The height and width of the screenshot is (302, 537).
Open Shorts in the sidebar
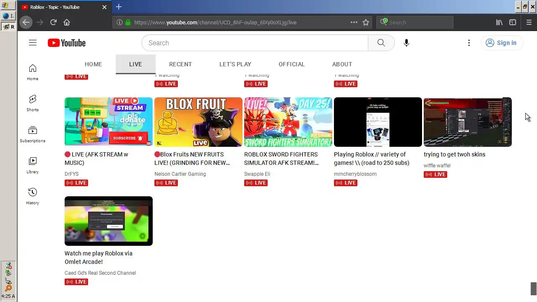point(33,103)
